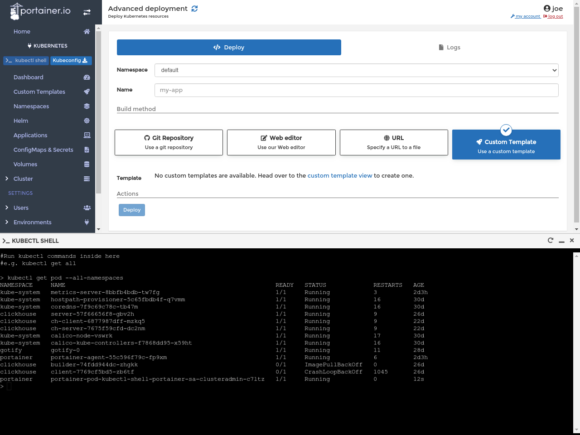Screen dimensions: 580x435
Task: Click pod name metrics-server-8bbfb4bdb-tw7fg
Action: point(105,292)
